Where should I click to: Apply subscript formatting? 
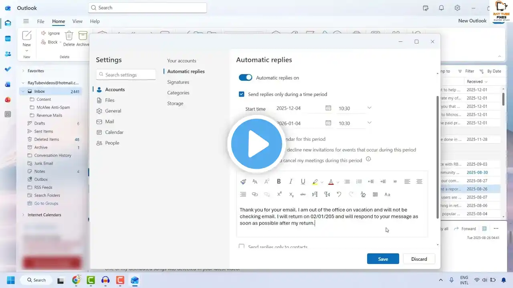(x=291, y=194)
